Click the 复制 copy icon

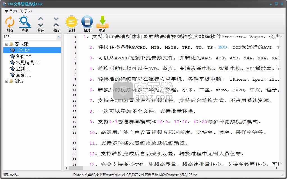coord(71,22)
